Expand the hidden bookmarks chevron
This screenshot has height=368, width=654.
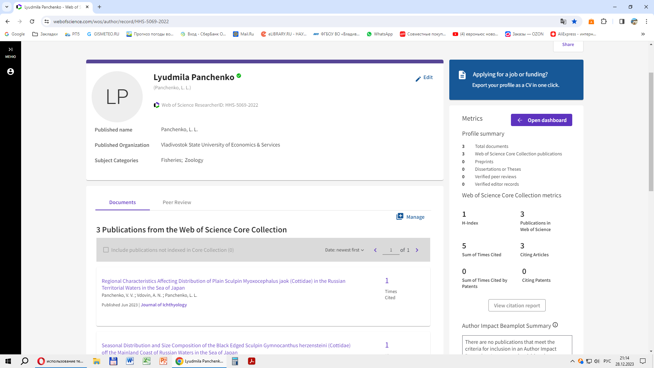pyautogui.click(x=643, y=34)
